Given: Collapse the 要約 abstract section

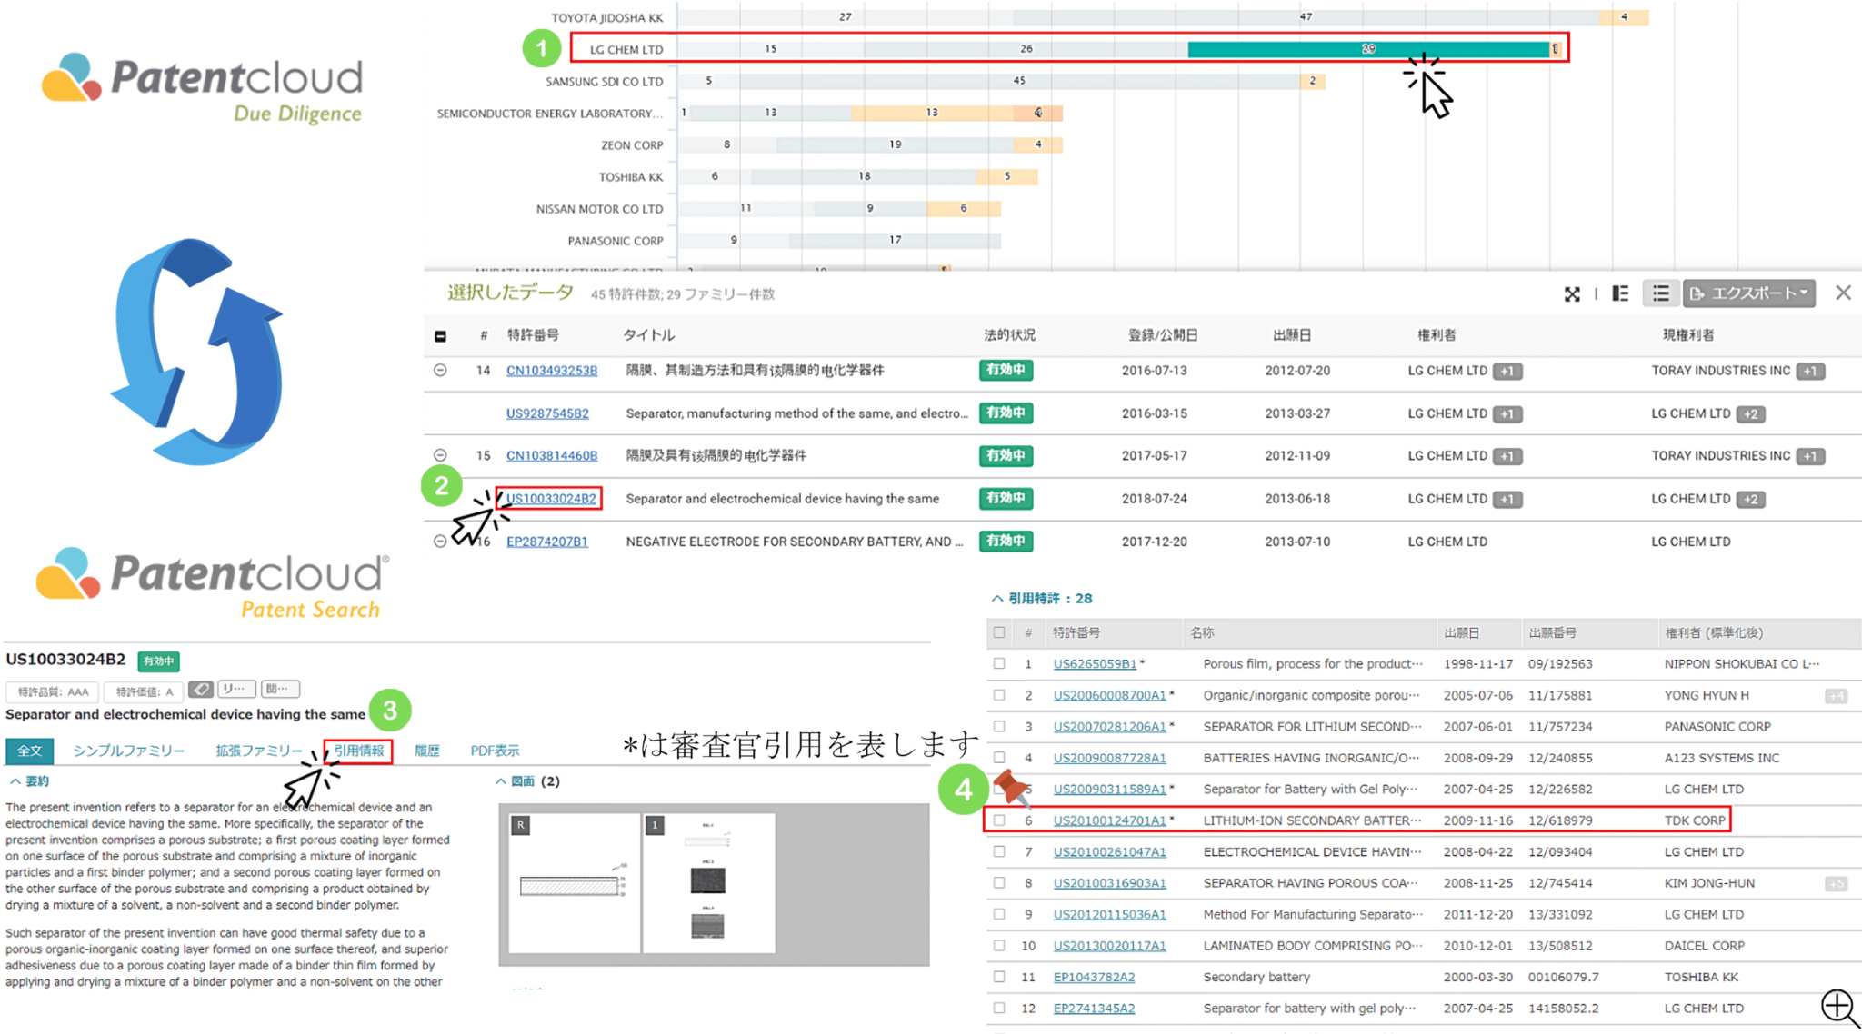Looking at the screenshot, I should [x=15, y=781].
